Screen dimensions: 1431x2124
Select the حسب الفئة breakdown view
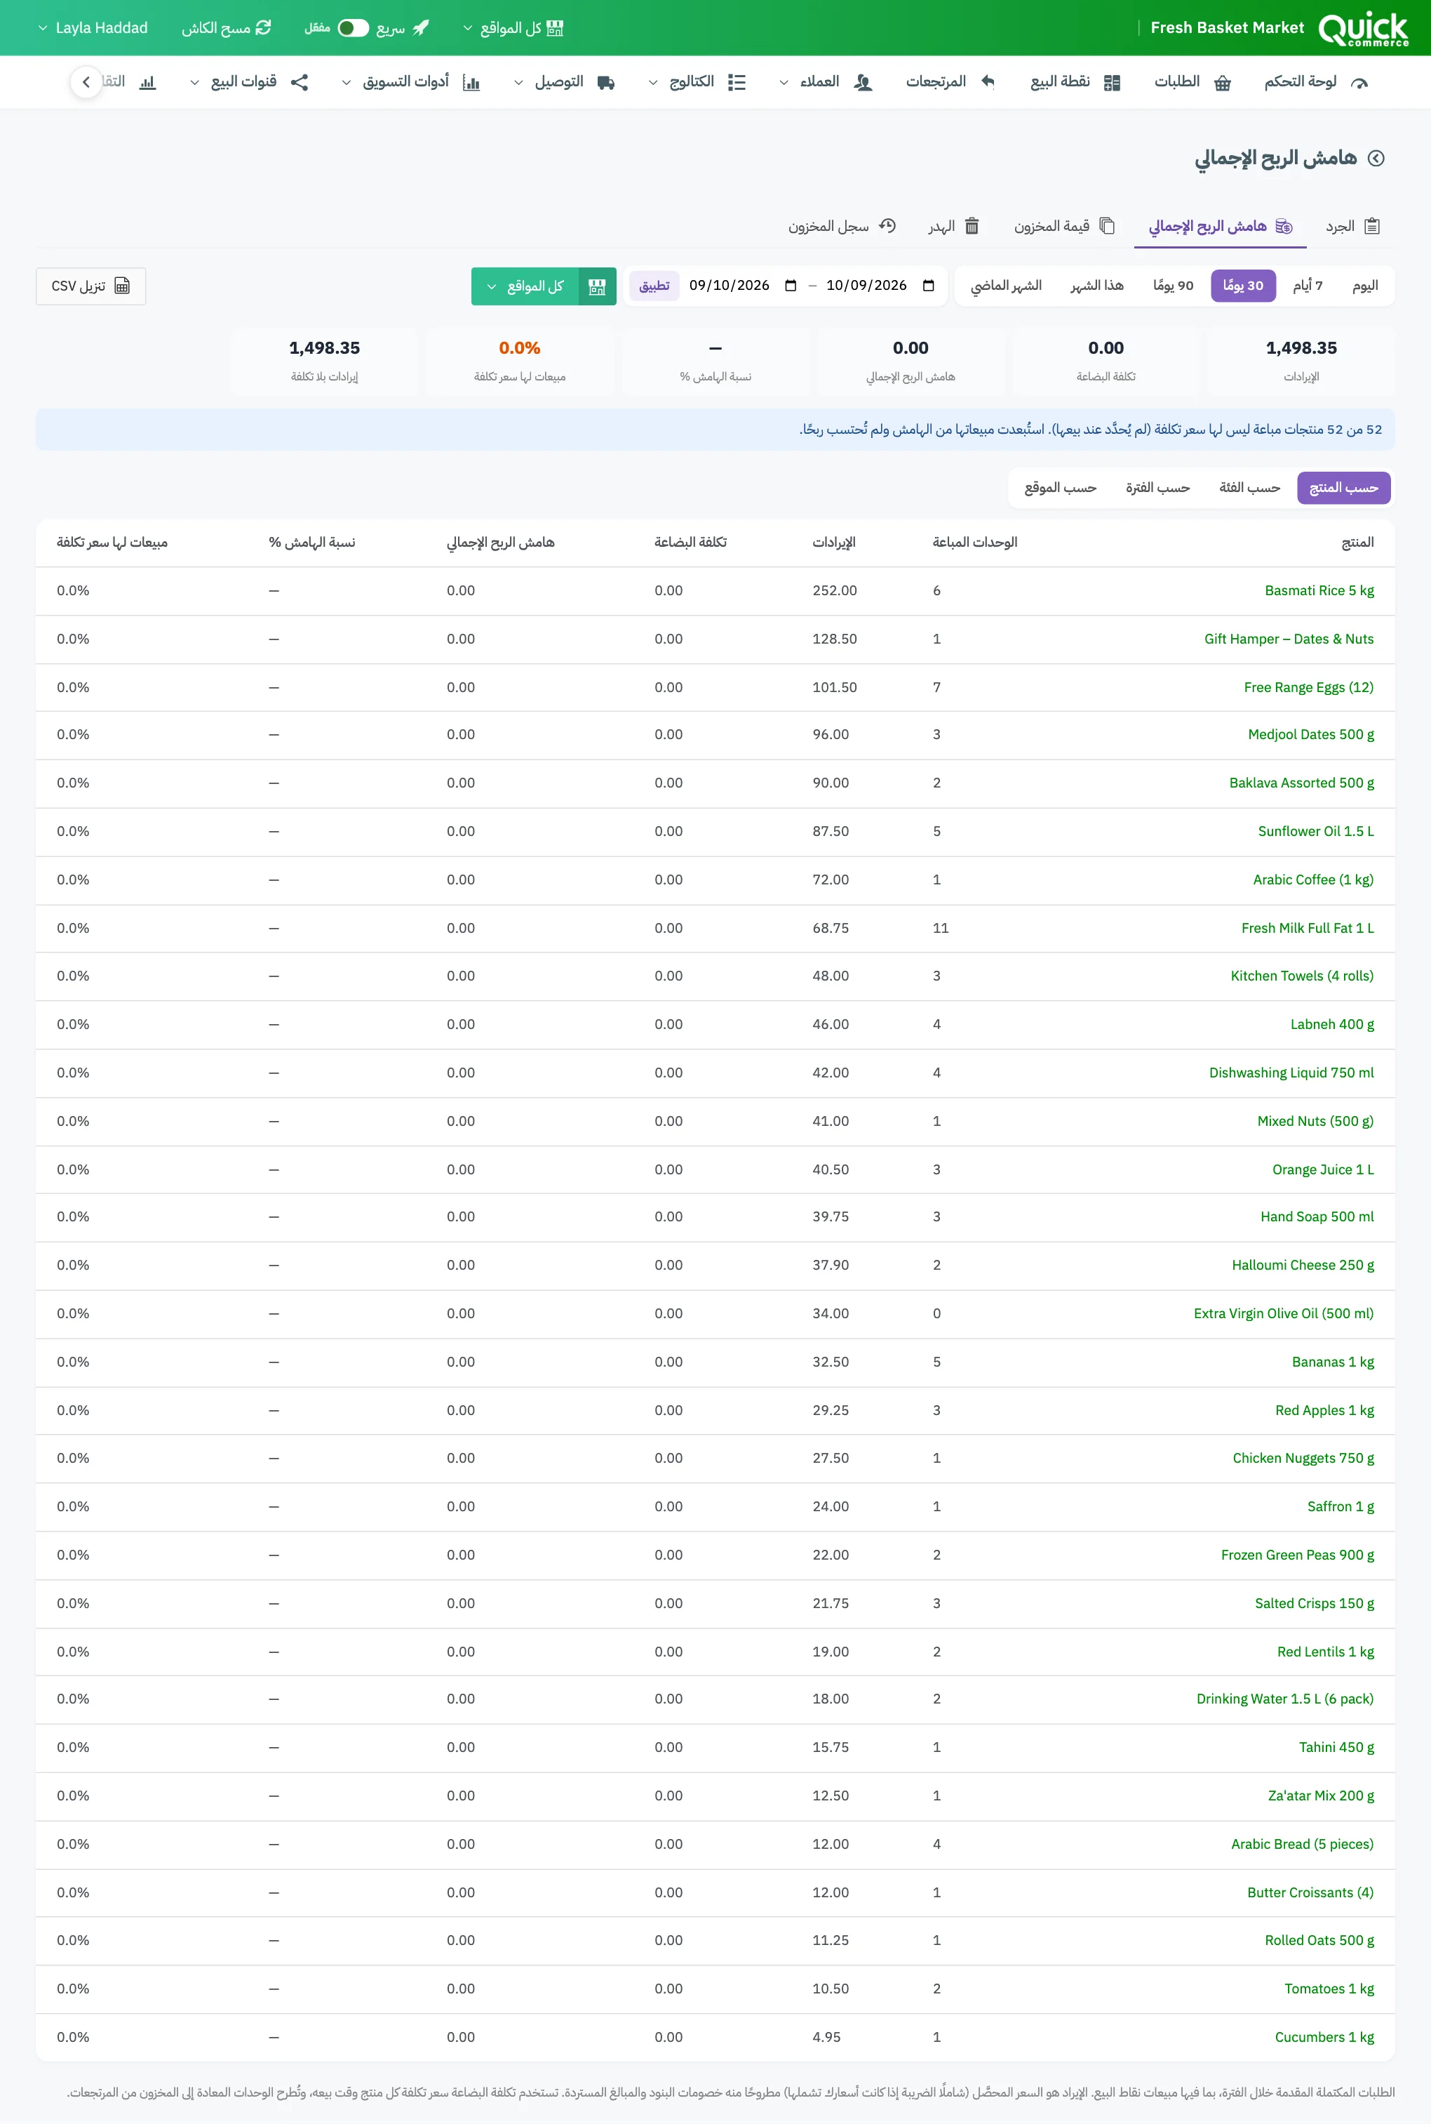coord(1249,489)
